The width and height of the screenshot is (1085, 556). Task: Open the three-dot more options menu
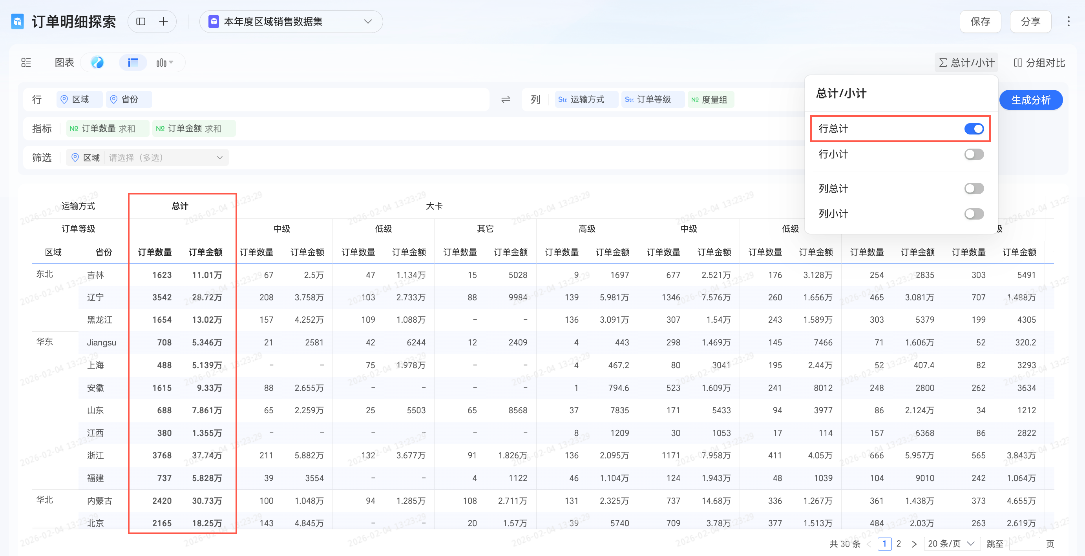tap(1068, 22)
